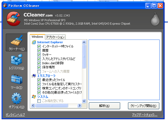The image size is (168, 120).
Task: Minimize the CCleaner window
Action: [148, 6]
